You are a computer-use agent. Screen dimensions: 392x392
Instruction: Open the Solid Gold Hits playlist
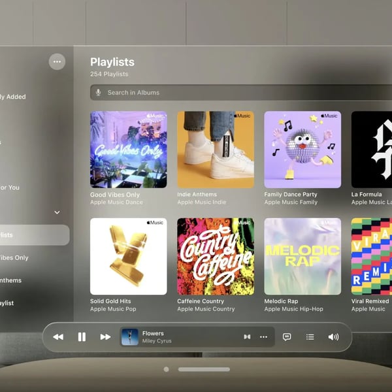point(128,256)
